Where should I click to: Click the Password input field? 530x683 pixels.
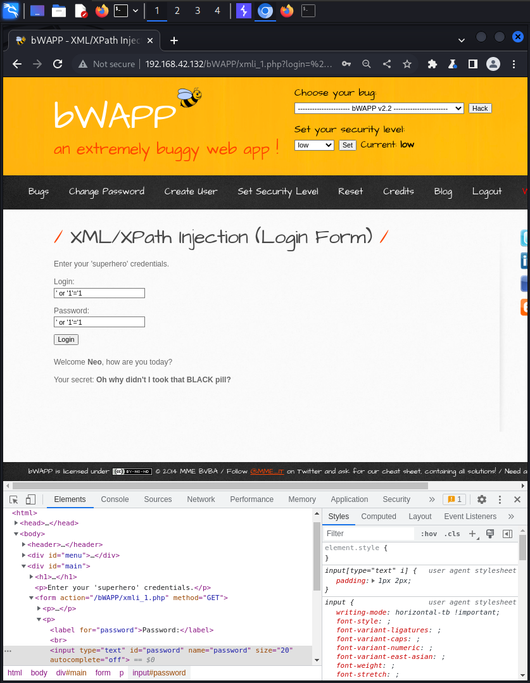point(99,322)
